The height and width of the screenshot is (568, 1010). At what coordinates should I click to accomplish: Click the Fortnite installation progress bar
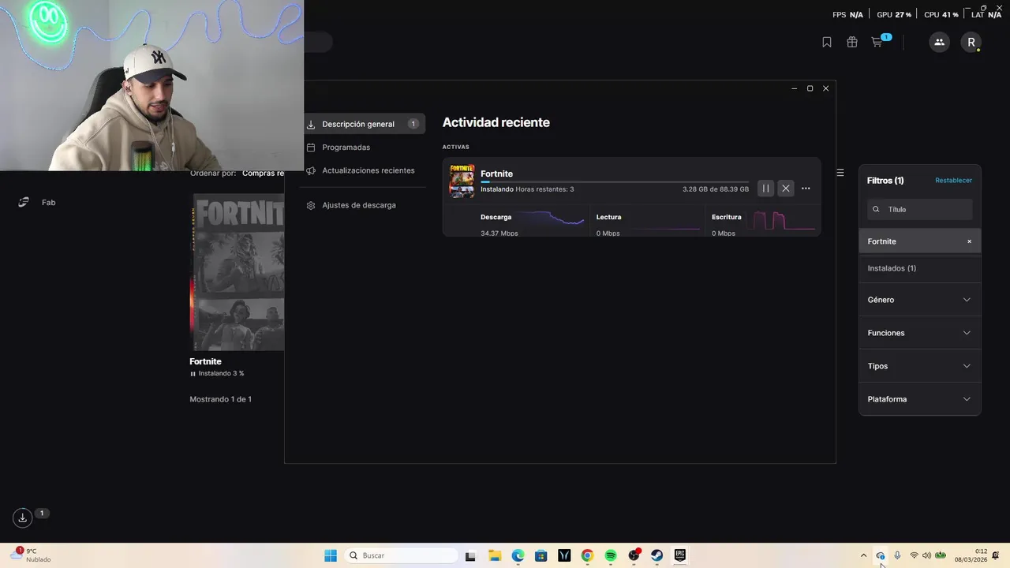click(615, 181)
